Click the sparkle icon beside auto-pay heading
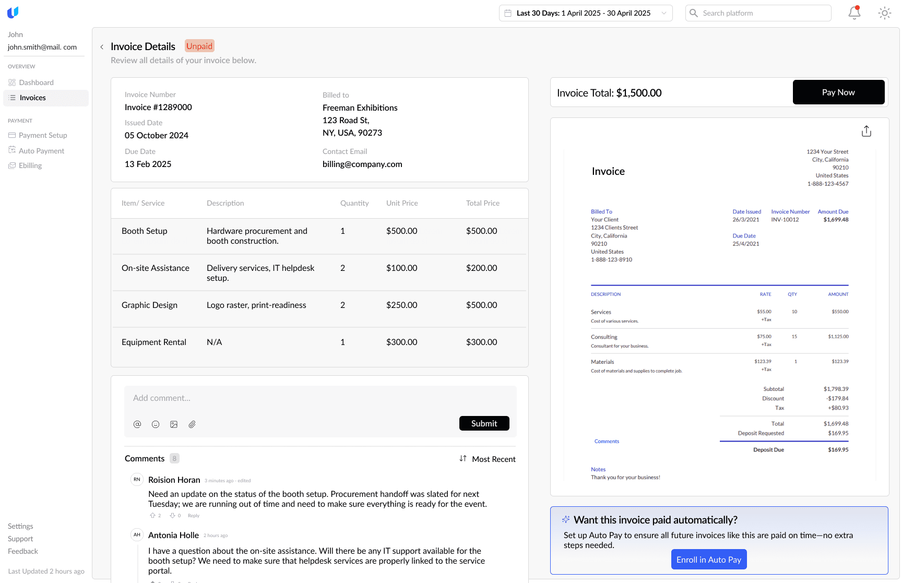902x583 pixels. pos(566,519)
